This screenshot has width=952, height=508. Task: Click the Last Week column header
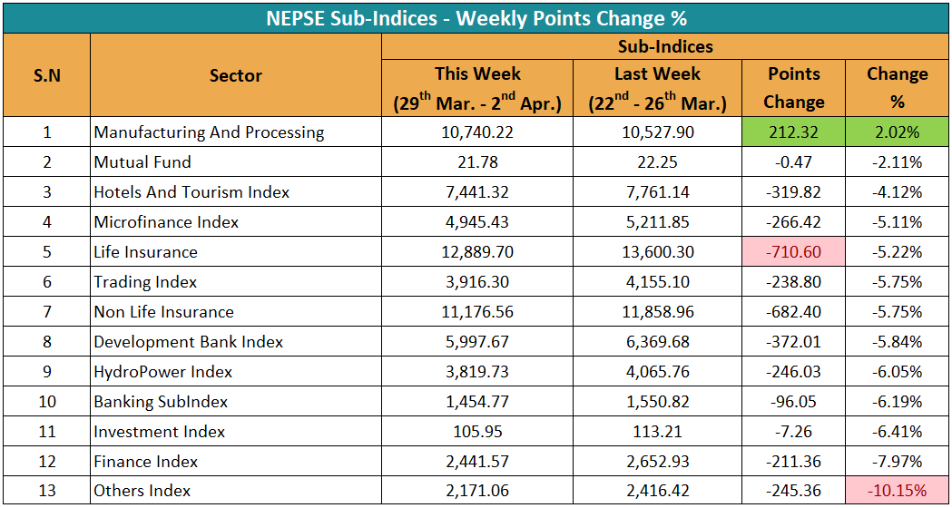[x=657, y=88]
